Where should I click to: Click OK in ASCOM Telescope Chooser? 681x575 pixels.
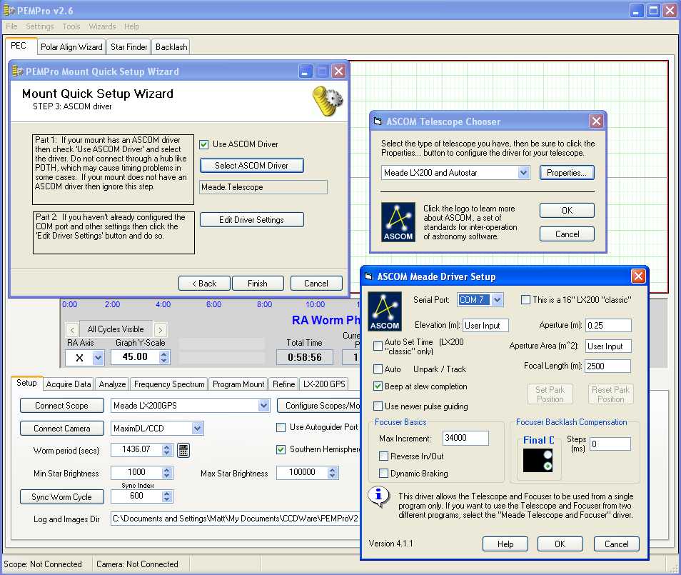pos(567,210)
